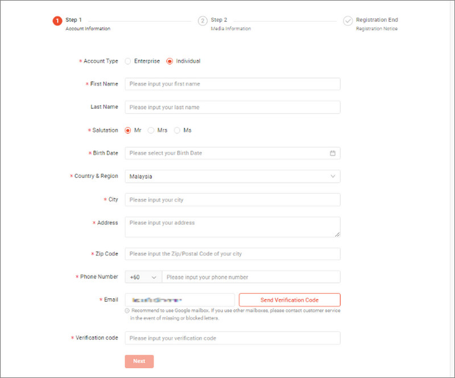
Task: Click the Verification code input field
Action: click(x=232, y=338)
